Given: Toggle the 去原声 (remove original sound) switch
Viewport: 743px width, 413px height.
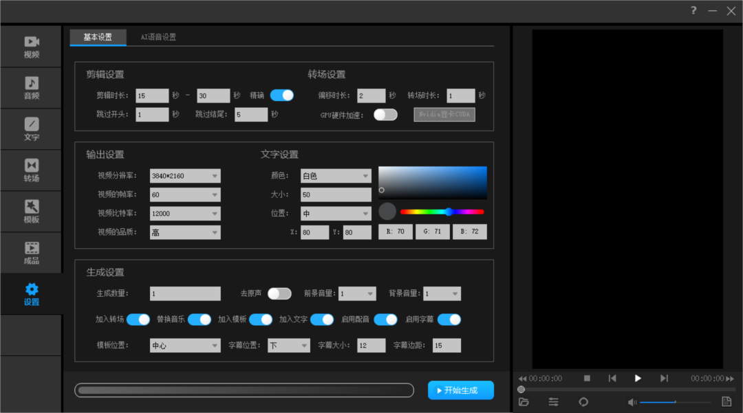Looking at the screenshot, I should pos(279,293).
